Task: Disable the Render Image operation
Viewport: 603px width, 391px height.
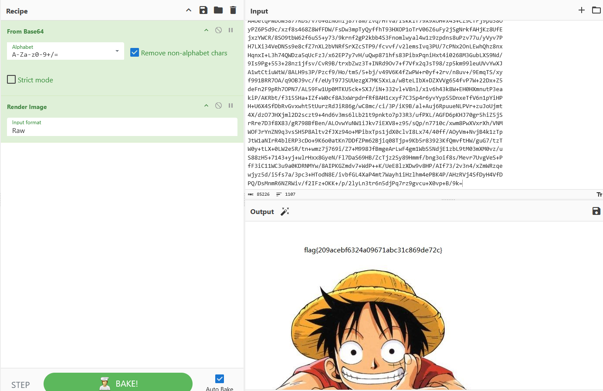Action: (219, 105)
